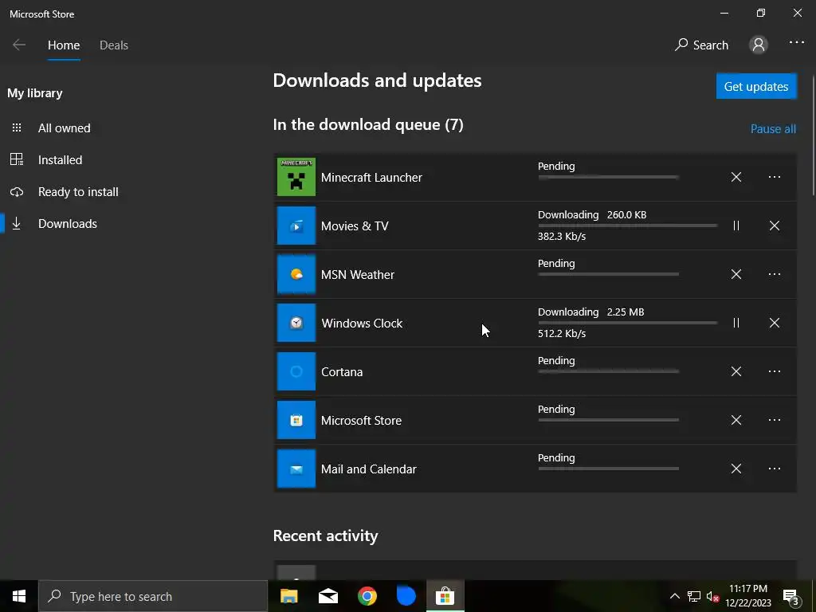Click the Movies & TV app icon
Screen dimensions: 816x612
click(296, 226)
